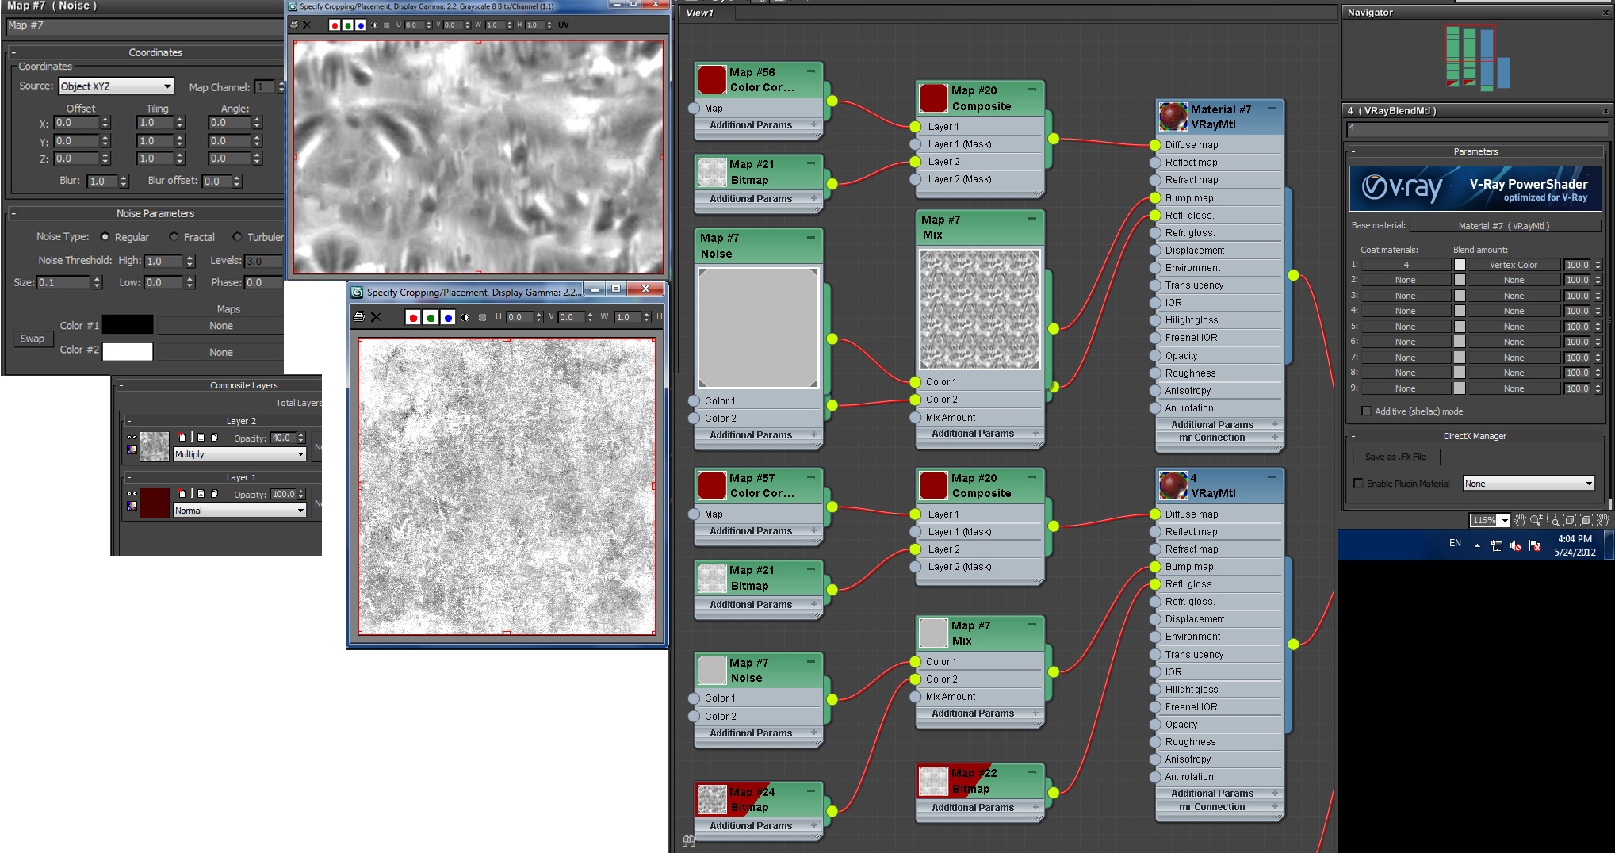
Task: Click duplicate icon on Layer 2
Action: 214,437
